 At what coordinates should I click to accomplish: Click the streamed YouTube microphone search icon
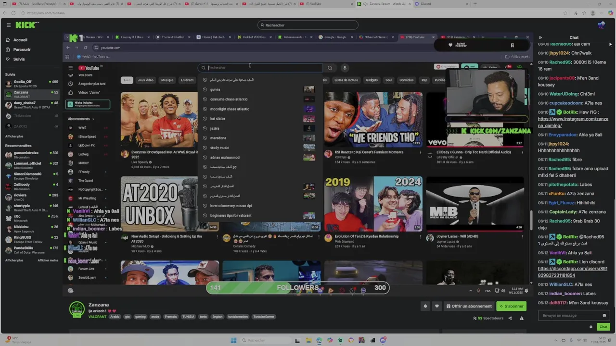345,68
